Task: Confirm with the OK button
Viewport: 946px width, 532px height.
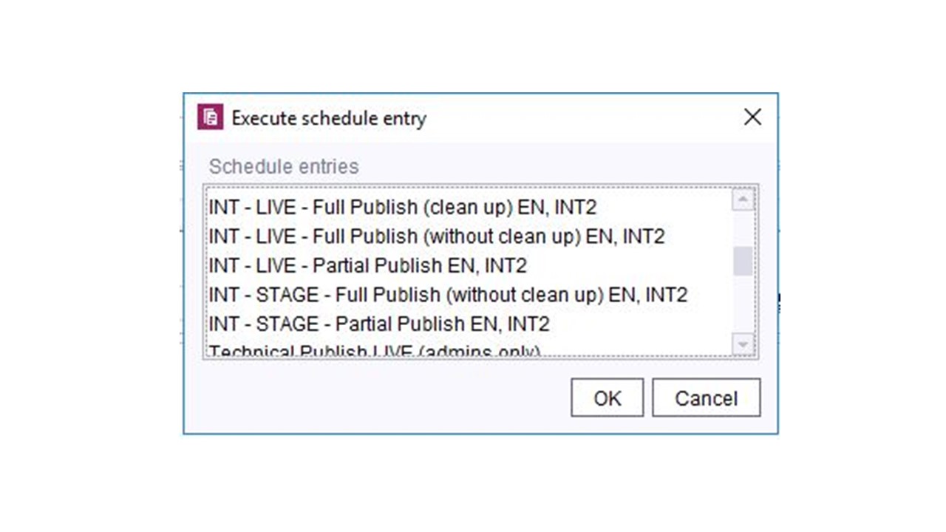Action: [x=607, y=398]
